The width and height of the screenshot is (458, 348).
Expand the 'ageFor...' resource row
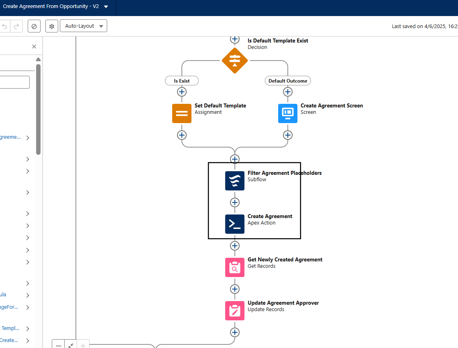click(28, 308)
